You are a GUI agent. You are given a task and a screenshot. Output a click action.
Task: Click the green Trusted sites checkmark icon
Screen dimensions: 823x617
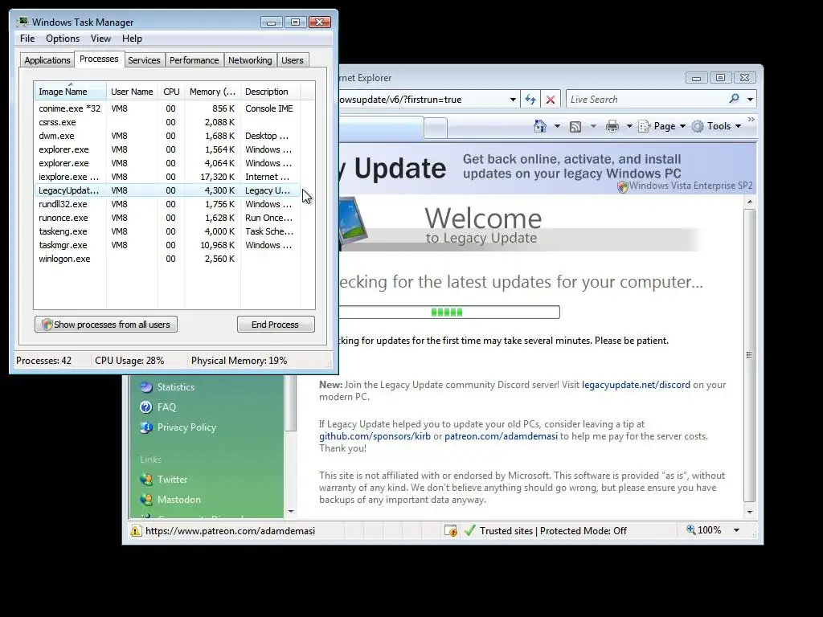(x=469, y=530)
